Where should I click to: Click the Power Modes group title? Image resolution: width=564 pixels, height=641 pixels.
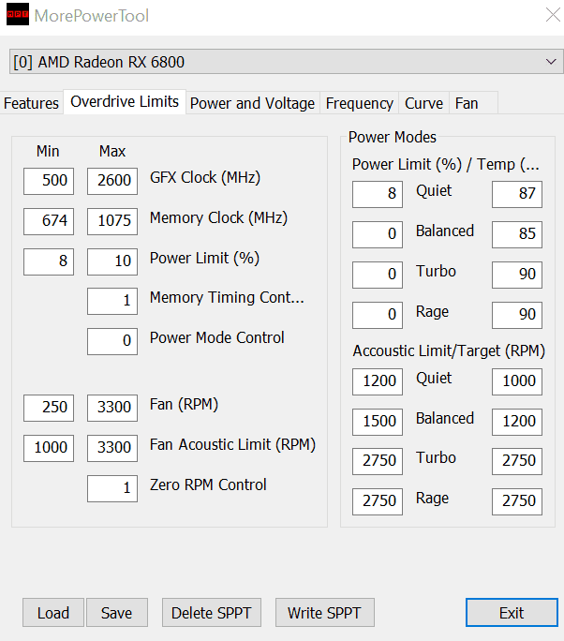click(393, 138)
